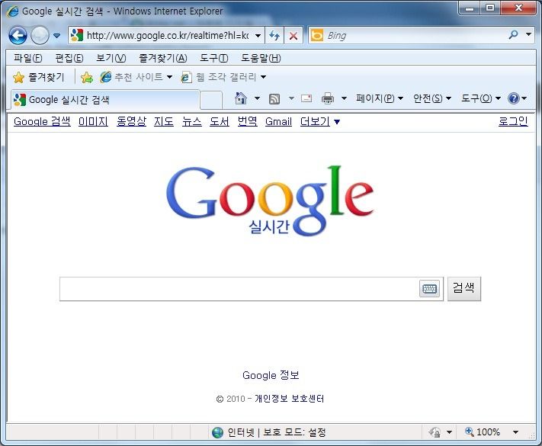Open the Google 정보 link

point(271,375)
